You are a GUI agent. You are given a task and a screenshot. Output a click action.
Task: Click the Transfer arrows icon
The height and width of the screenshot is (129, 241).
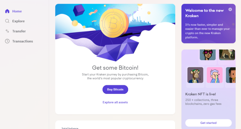7,31
